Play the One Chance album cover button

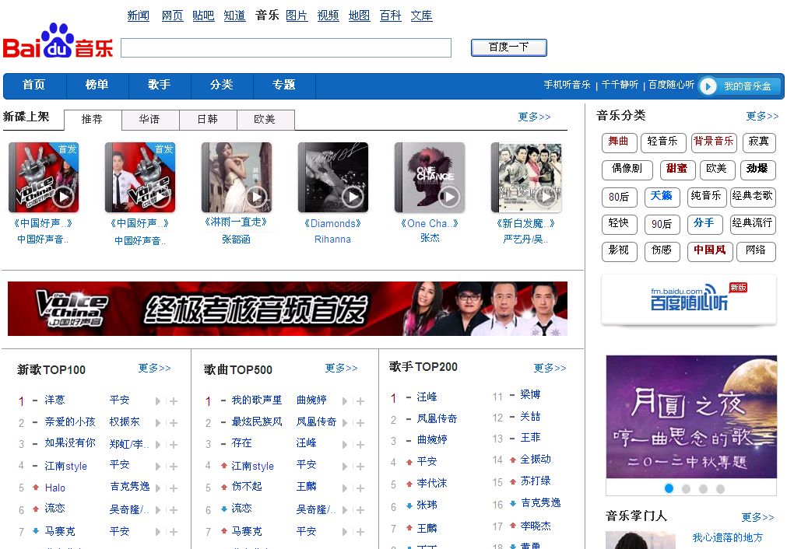pos(450,197)
